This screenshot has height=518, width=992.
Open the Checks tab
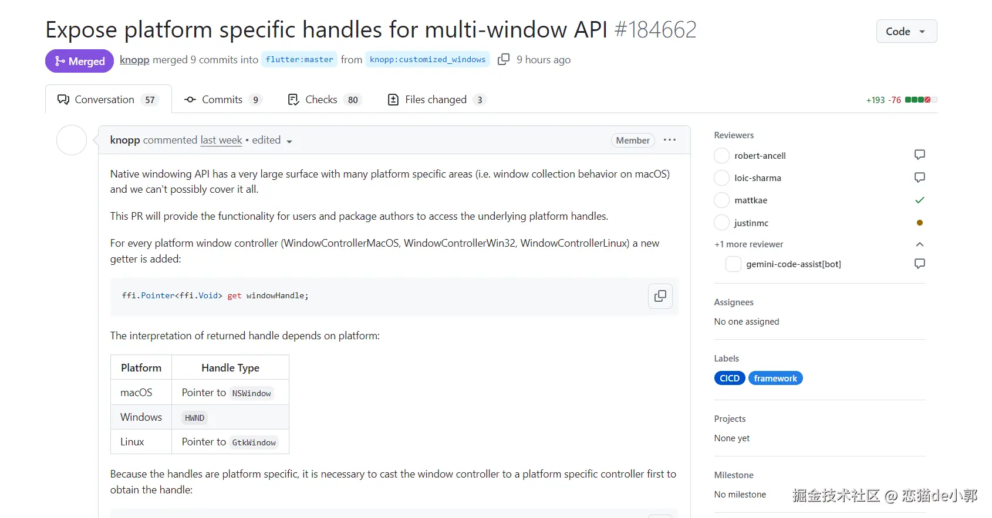coord(322,100)
